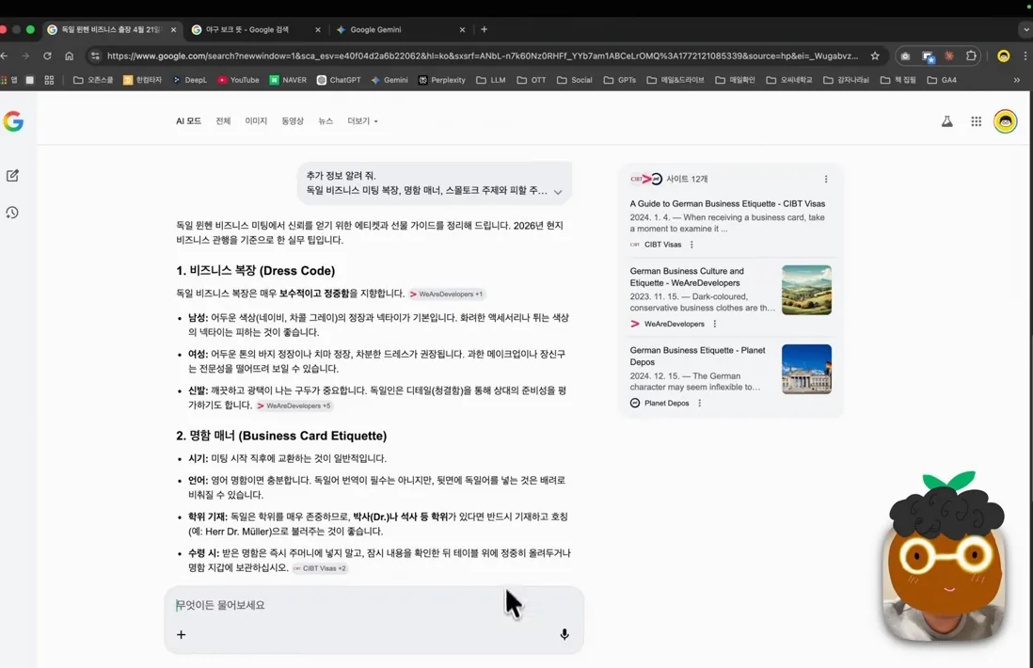The width and height of the screenshot is (1033, 668).
Task: View site information icon in address bar
Action: [x=95, y=56]
